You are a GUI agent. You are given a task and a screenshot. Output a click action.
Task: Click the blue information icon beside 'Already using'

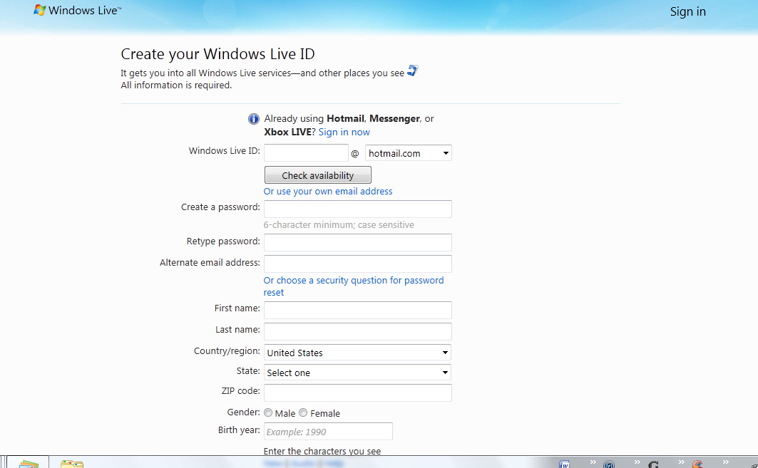coord(254,119)
